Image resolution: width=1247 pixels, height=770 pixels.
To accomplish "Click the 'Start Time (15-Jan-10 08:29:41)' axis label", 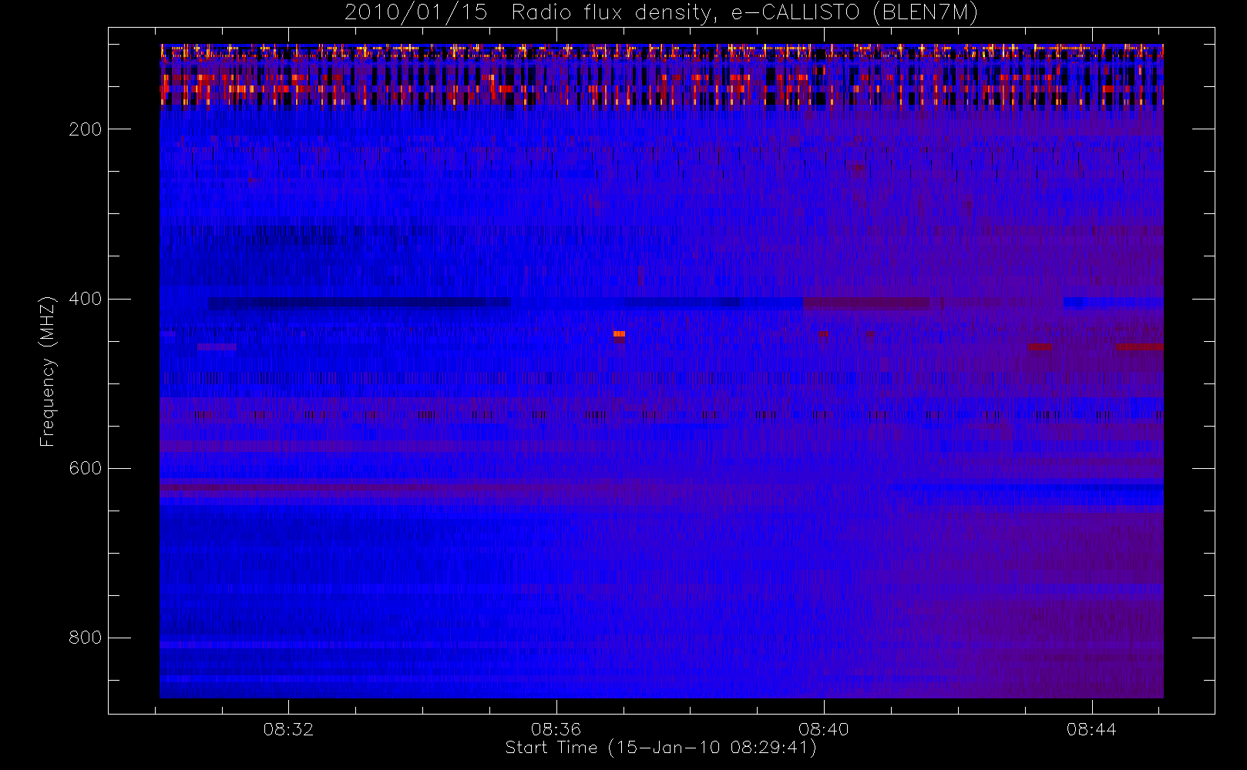I will pos(661,748).
